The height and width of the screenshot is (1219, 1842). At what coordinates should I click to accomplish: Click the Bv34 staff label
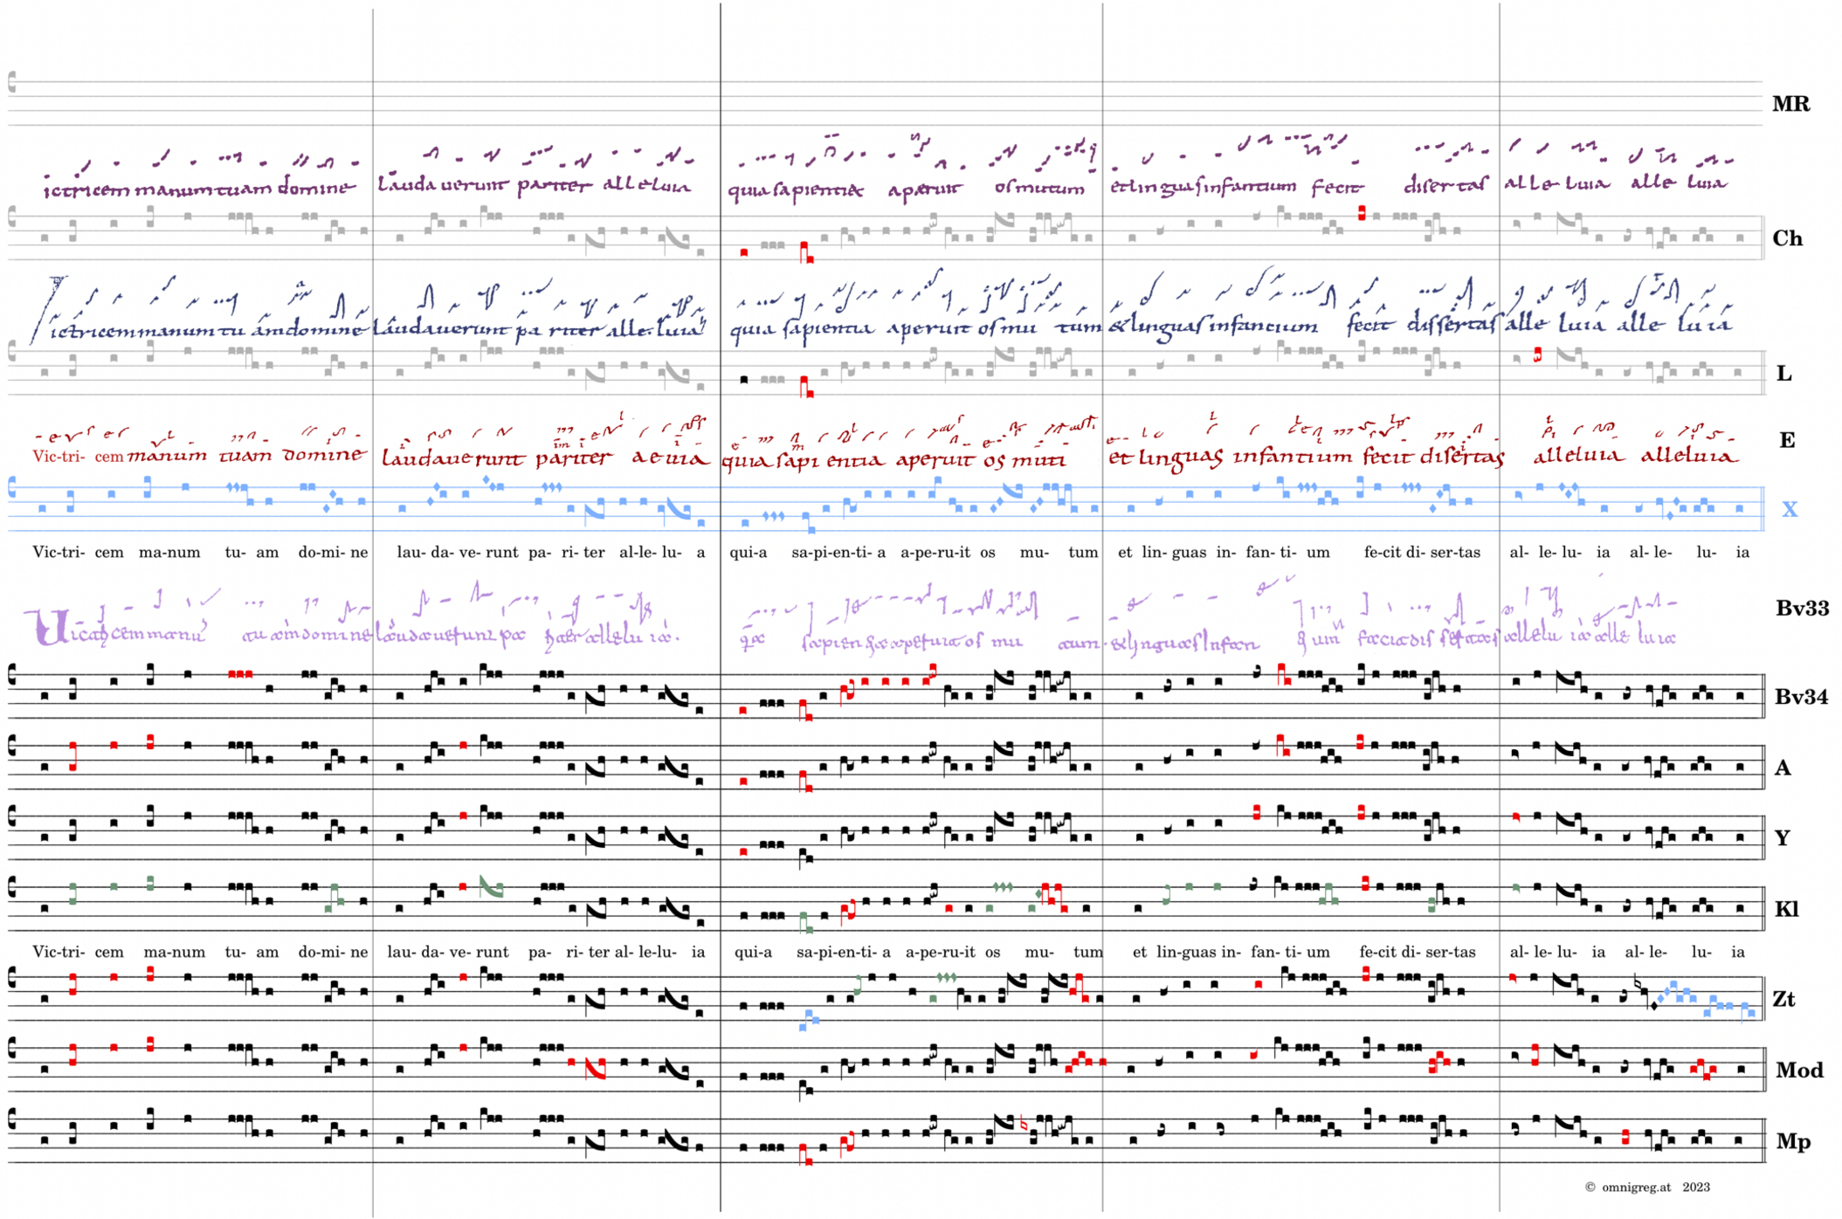tap(1801, 697)
